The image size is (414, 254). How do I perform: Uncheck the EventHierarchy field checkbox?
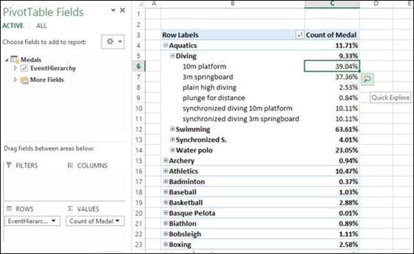click(24, 69)
